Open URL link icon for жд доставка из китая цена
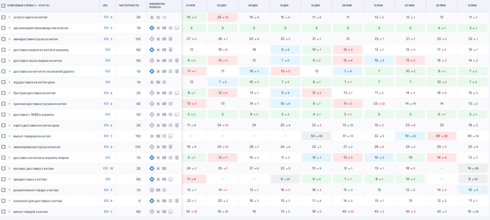 coord(108,82)
